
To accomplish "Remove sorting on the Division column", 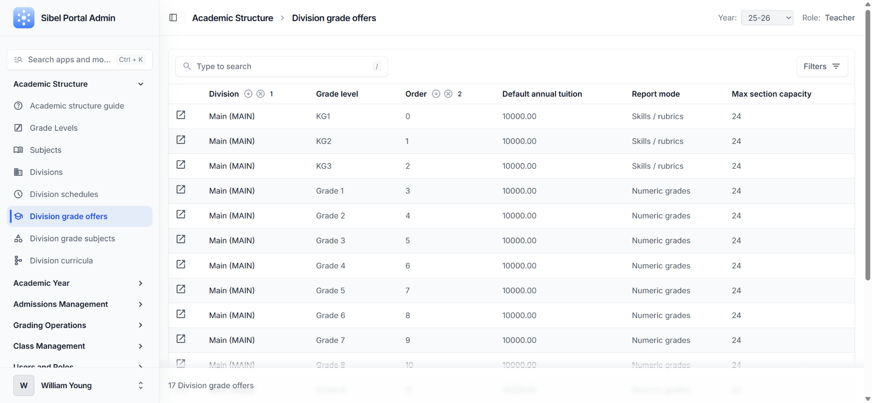I will (260, 93).
